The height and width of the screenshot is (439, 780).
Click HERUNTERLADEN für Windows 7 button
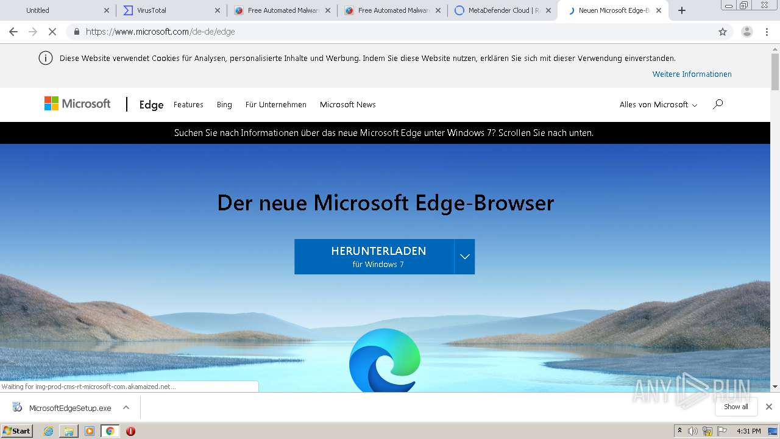[x=374, y=257]
